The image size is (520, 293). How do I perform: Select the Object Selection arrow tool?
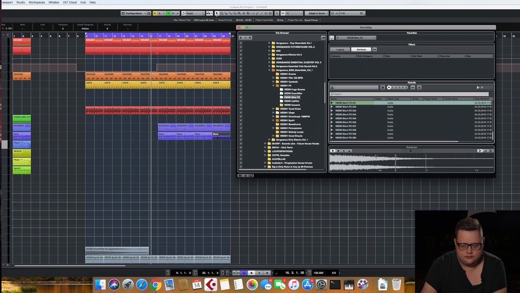217,13
